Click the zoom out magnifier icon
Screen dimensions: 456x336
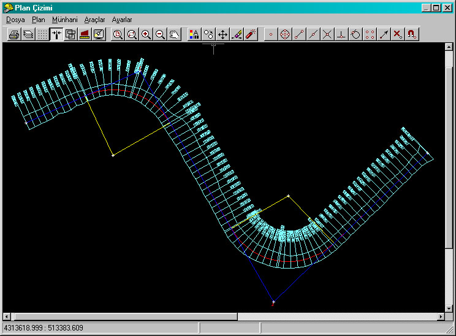coord(160,34)
